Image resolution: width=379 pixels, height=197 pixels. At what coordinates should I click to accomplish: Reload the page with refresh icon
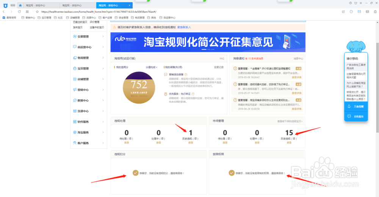click(x=19, y=12)
